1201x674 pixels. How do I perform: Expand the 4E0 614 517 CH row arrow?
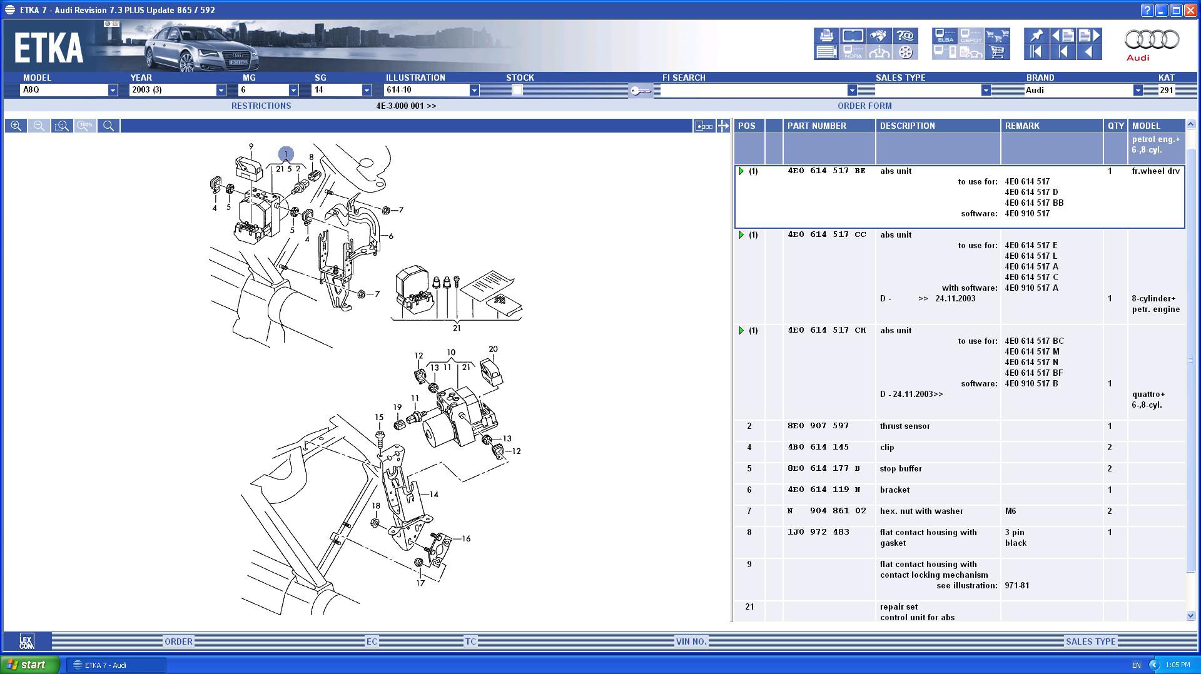[742, 330]
